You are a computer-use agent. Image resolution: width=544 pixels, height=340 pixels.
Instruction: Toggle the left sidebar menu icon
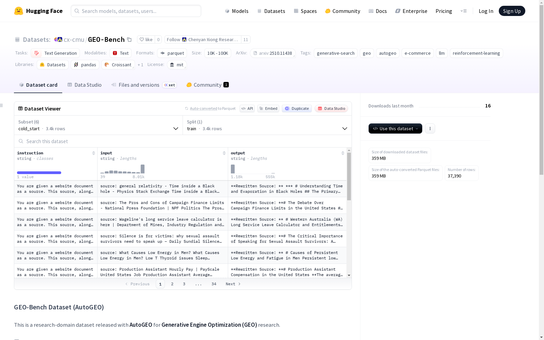point(1,105)
